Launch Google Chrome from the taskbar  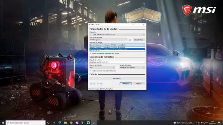[71, 123]
